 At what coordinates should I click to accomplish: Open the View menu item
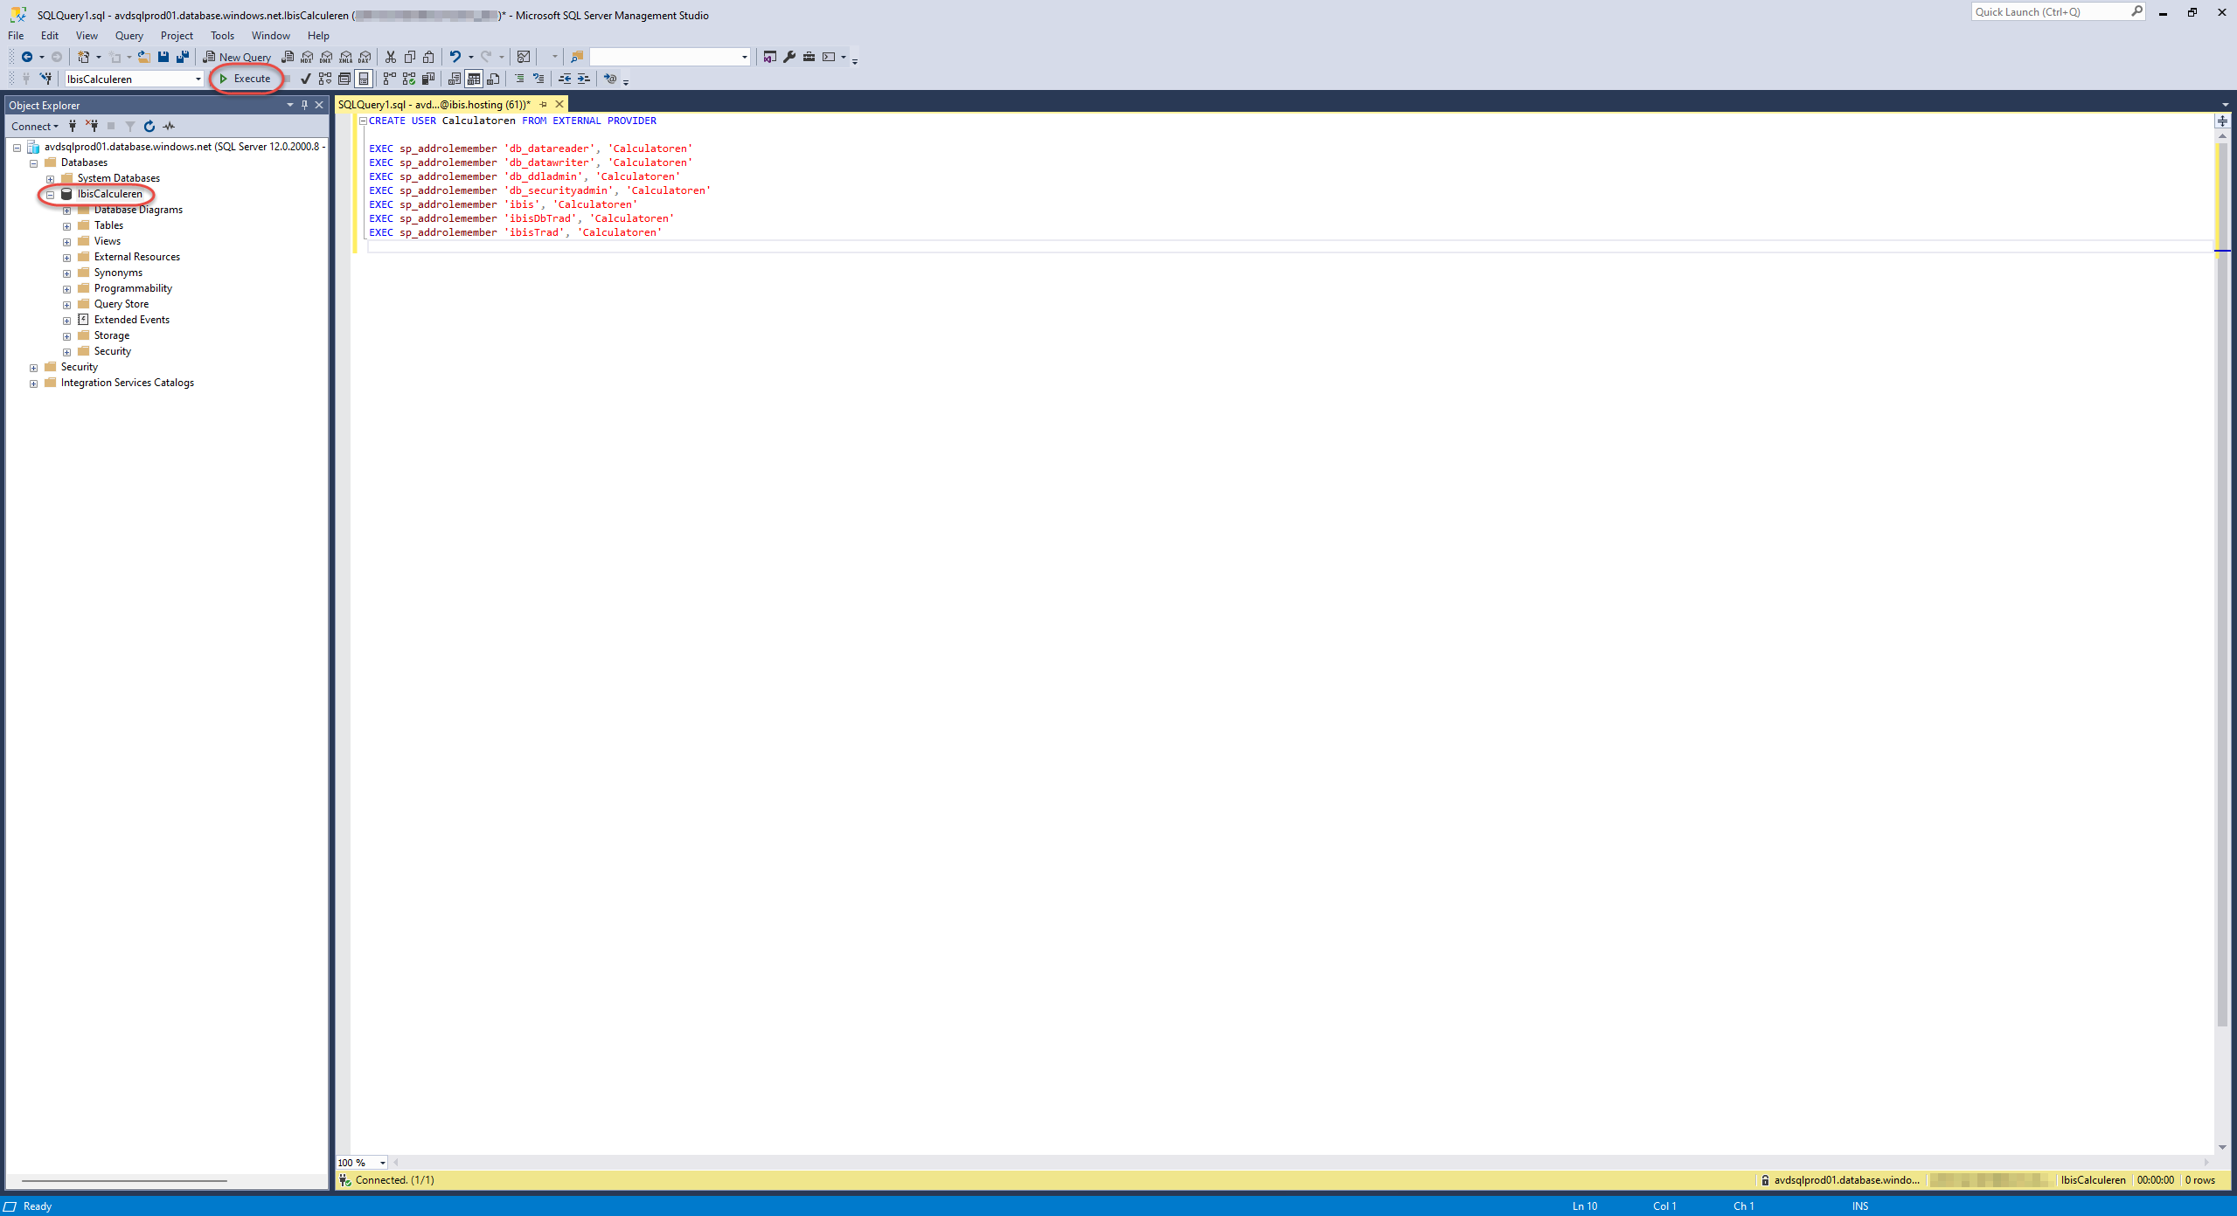86,34
